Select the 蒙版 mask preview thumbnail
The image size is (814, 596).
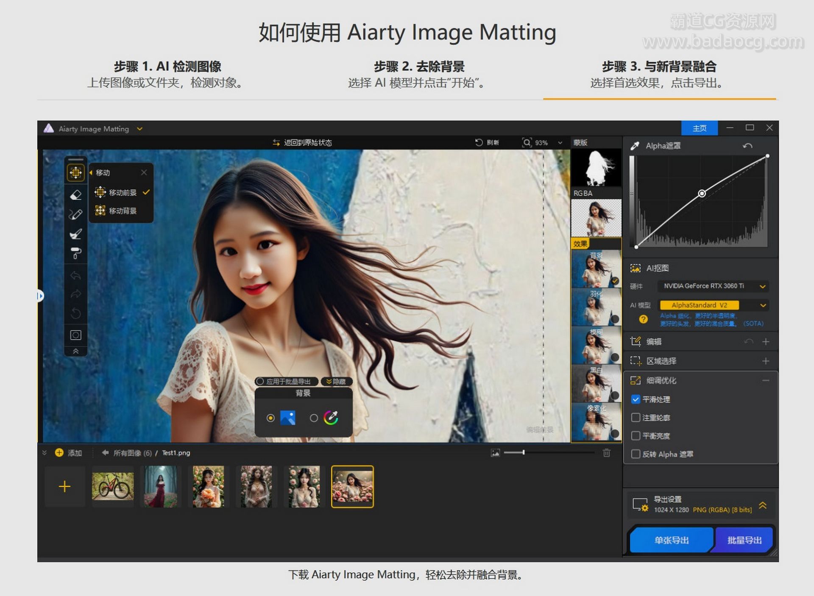pos(596,167)
